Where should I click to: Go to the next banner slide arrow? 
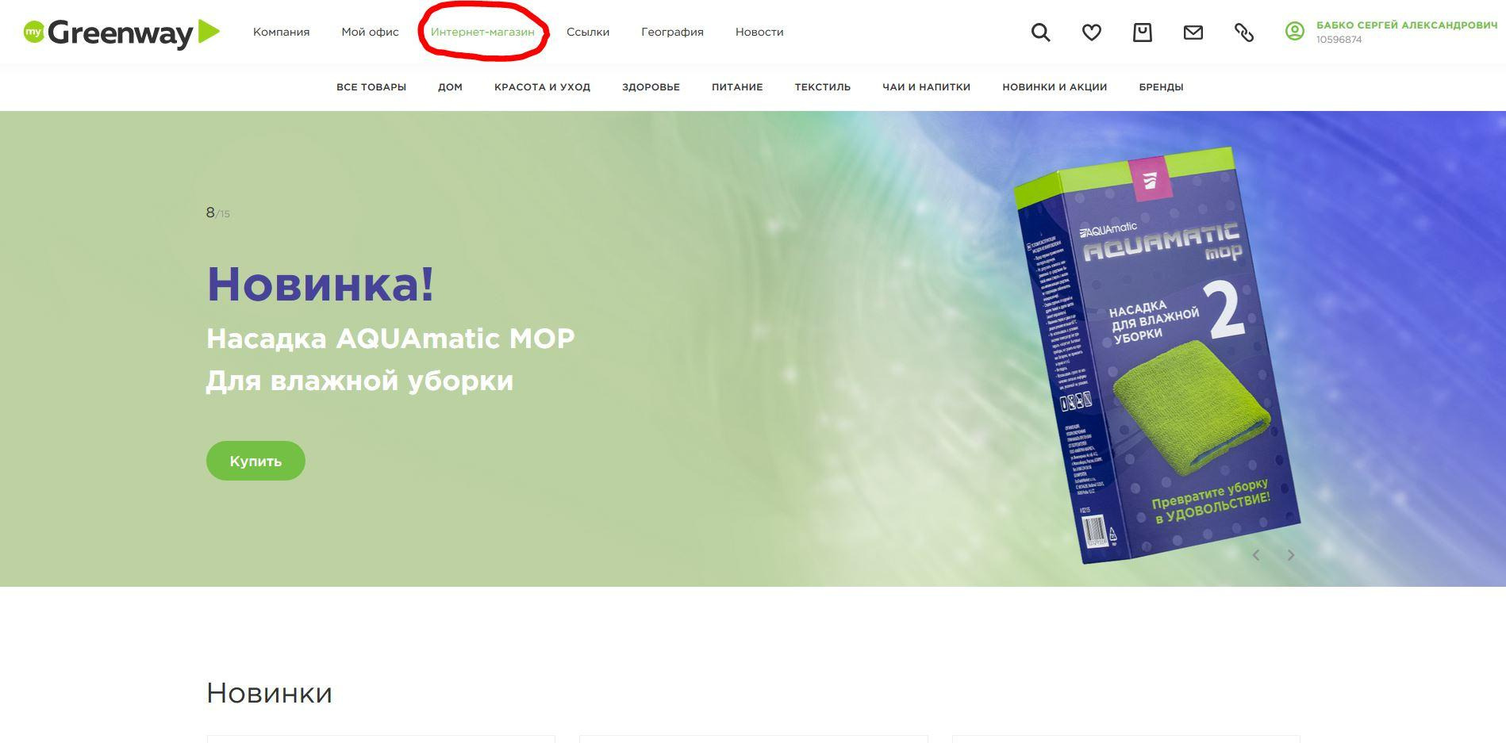pyautogui.click(x=1291, y=555)
